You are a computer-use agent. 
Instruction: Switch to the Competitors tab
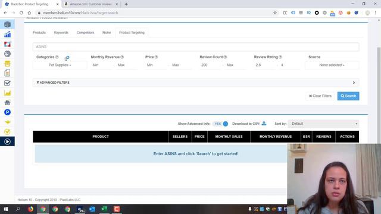(x=85, y=33)
